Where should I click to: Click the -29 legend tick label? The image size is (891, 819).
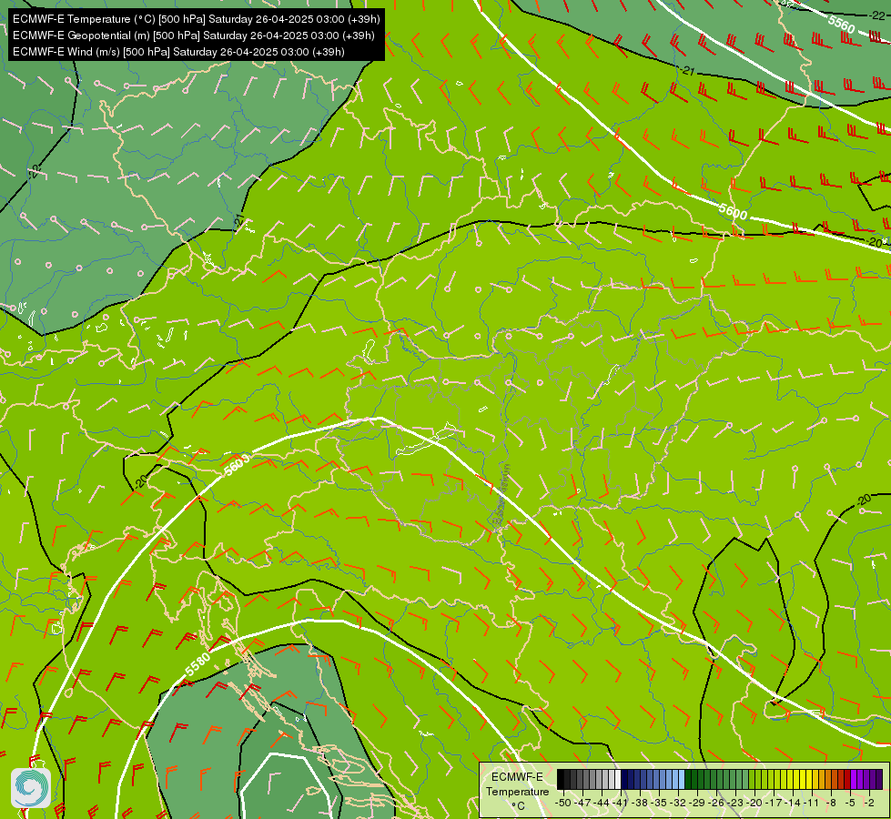coord(697,803)
